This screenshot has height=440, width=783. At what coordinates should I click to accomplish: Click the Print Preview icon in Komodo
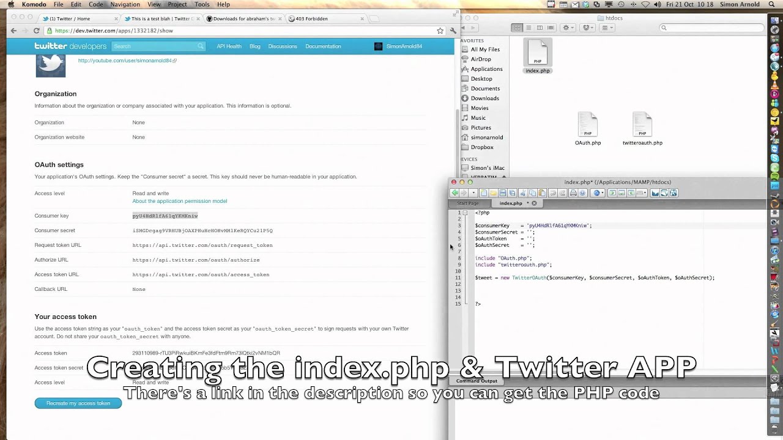point(582,193)
